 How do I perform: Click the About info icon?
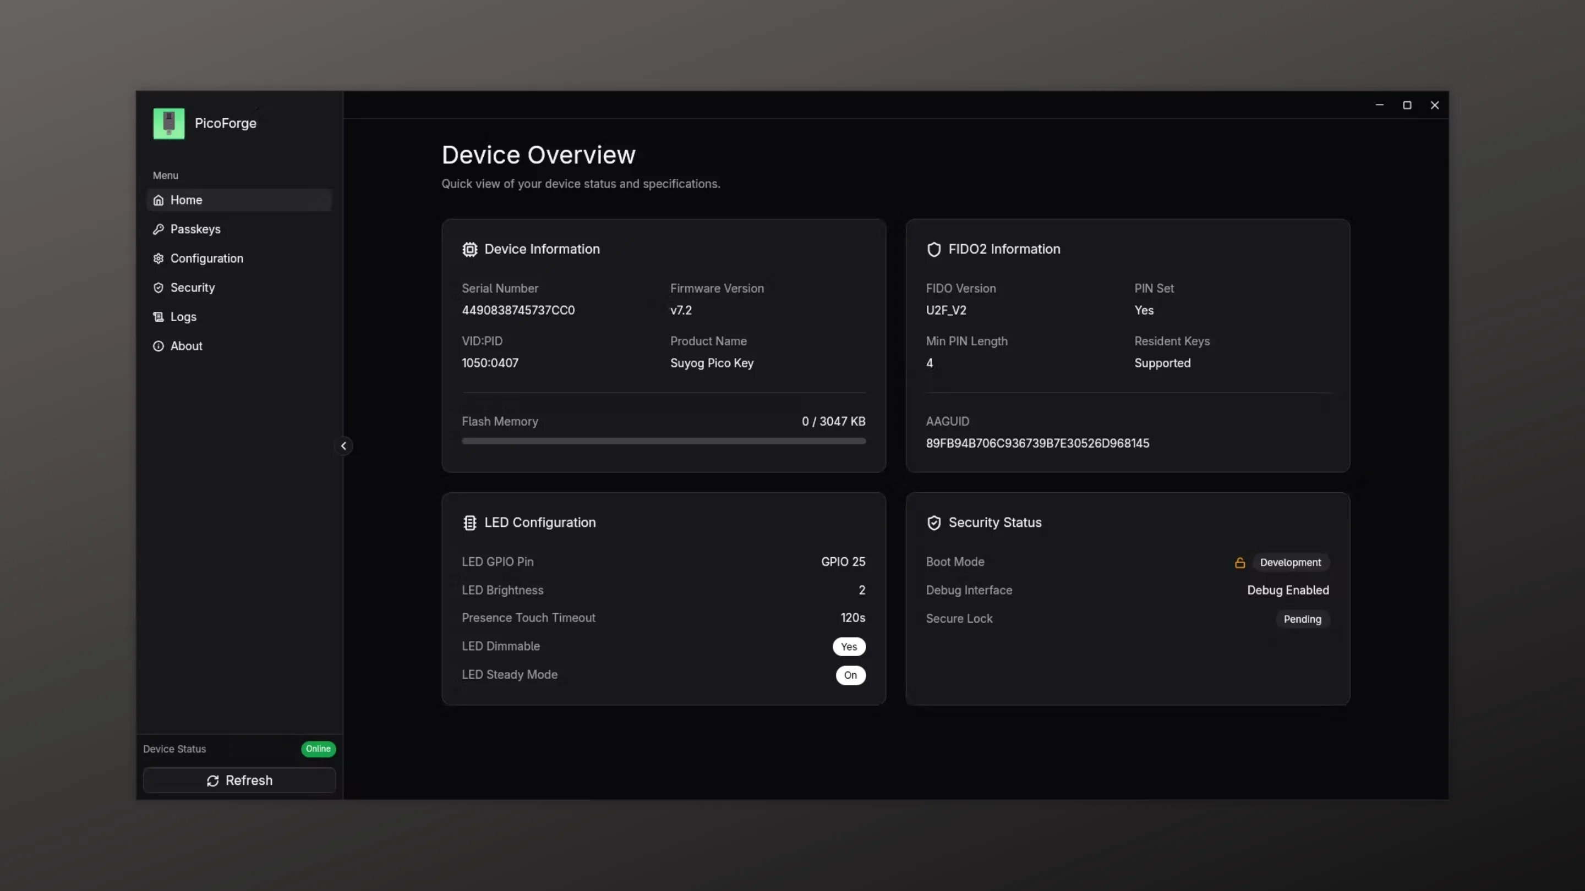tap(158, 345)
